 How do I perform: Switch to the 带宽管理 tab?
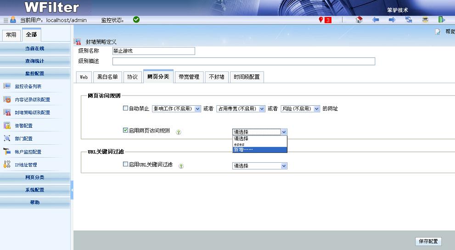(189, 77)
